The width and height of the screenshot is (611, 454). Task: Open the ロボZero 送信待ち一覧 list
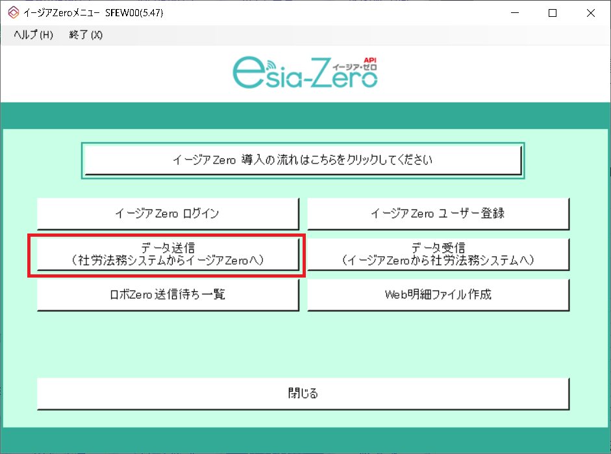(168, 294)
